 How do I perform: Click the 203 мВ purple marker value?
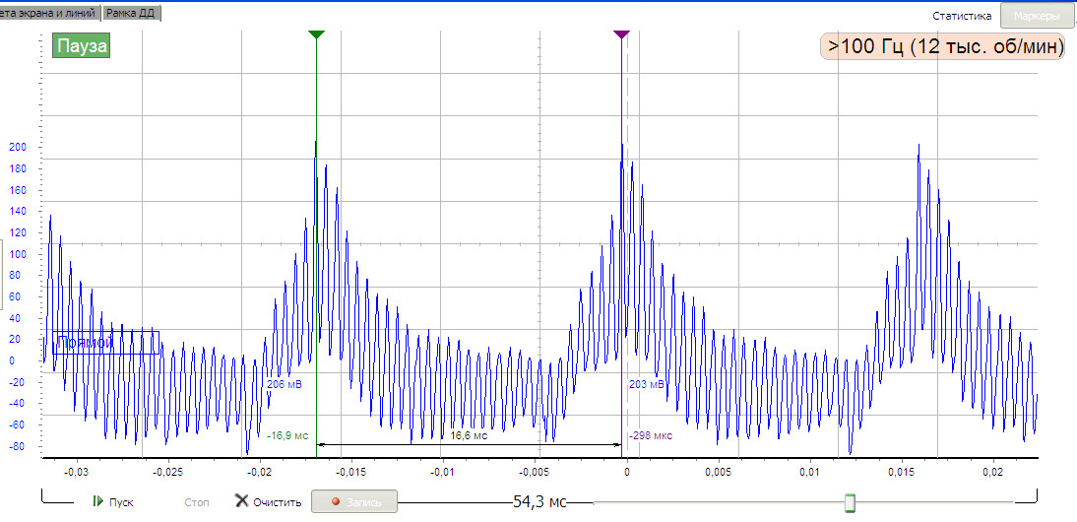tap(647, 384)
